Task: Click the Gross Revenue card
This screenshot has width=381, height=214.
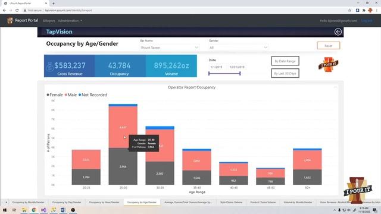Action: tap(70, 66)
